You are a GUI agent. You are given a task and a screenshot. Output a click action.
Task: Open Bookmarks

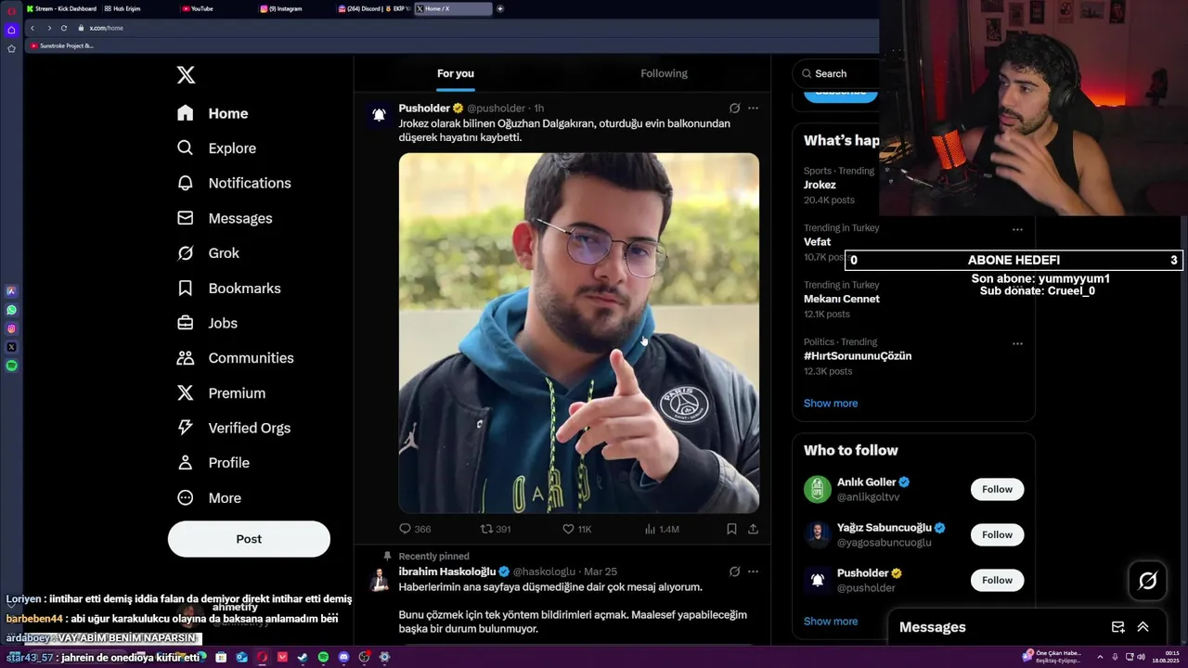click(228, 289)
